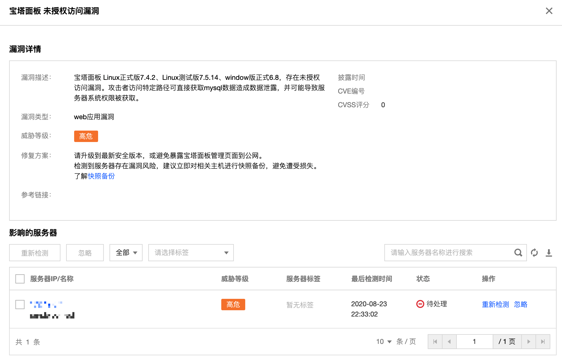Go to first page of results
This screenshot has width=562, height=359.
[x=435, y=342]
